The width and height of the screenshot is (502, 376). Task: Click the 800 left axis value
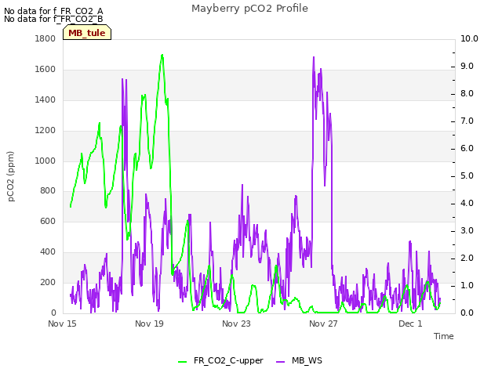tap(48, 191)
